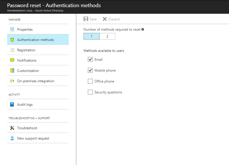Open the Authentication methods menu item
Viewport: 229px width, 165px height.
[x=38, y=40]
